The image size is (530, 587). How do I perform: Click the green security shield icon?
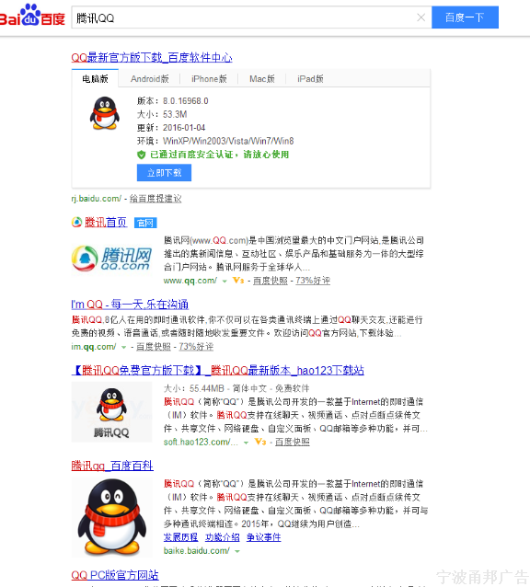pos(141,155)
